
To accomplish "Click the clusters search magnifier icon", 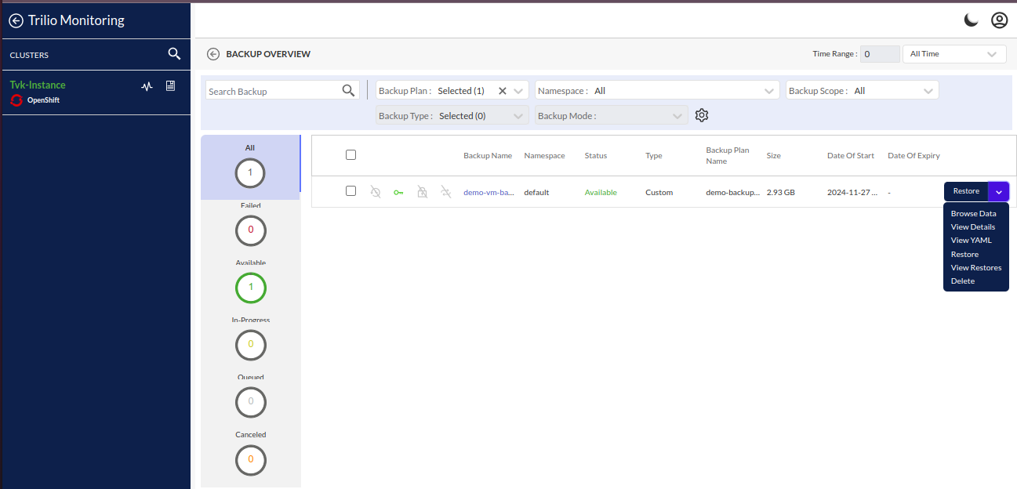I will pyautogui.click(x=174, y=54).
